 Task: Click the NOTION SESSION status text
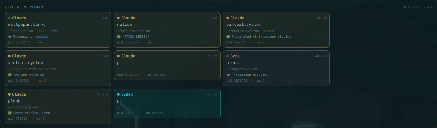[x=136, y=37]
